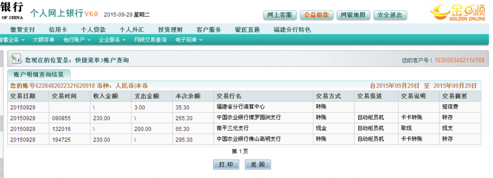Open the 信用卡 credit card menu
493x178 pixels.
tap(58, 30)
